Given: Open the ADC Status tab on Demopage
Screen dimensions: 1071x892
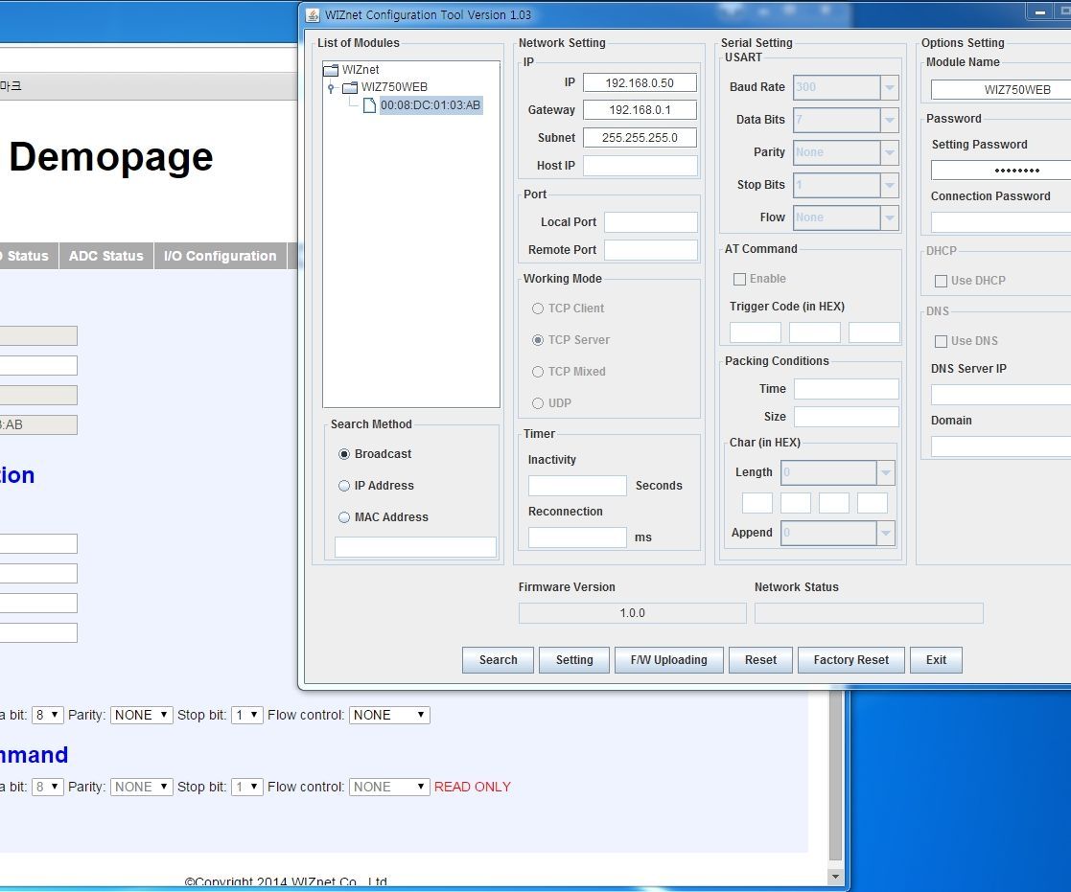Looking at the screenshot, I should point(105,256).
